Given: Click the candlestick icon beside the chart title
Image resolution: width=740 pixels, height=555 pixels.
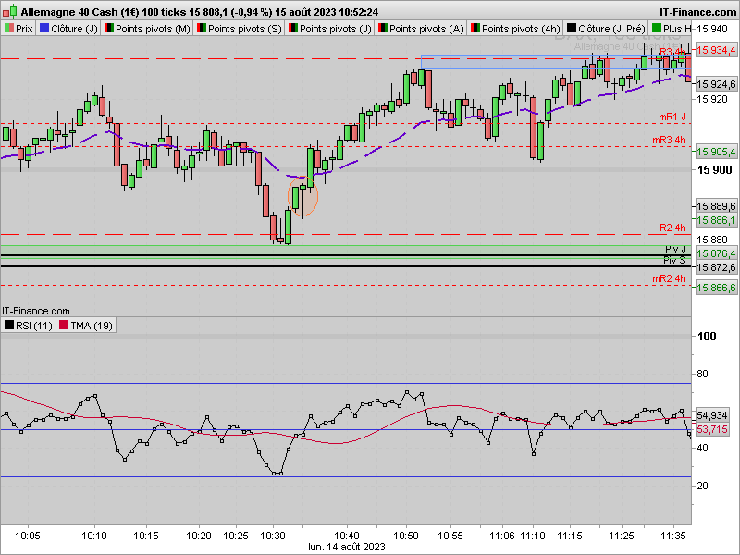Looking at the screenshot, I should (x=10, y=11).
